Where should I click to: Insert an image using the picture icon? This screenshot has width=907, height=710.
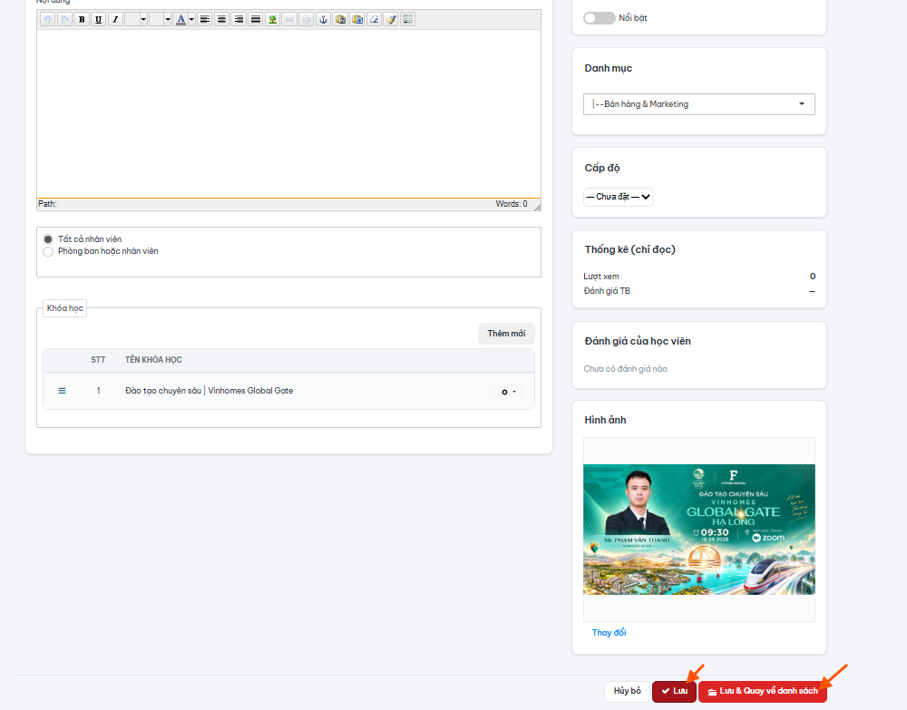coord(272,20)
